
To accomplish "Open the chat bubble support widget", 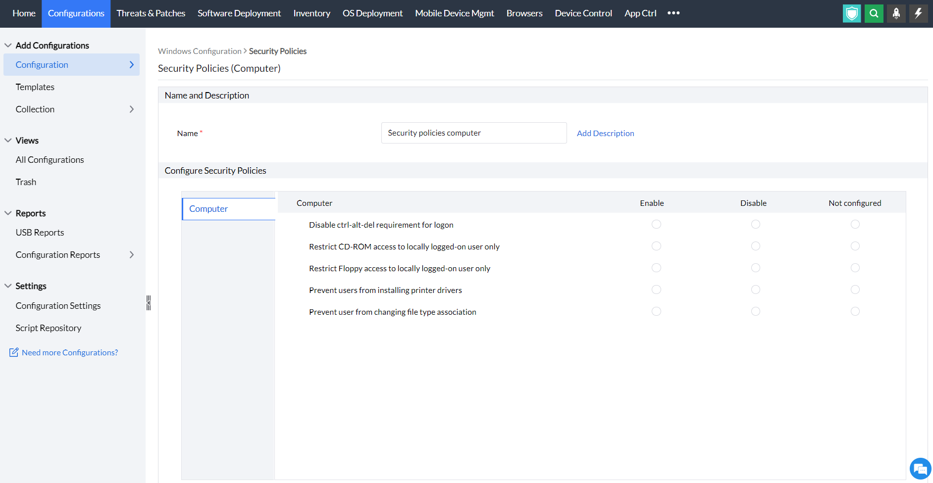I will click(920, 469).
